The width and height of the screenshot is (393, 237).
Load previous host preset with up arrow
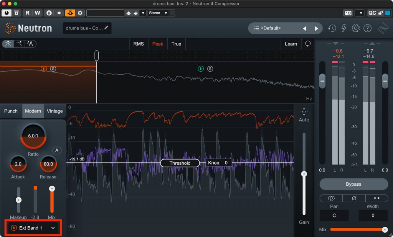pos(129,13)
